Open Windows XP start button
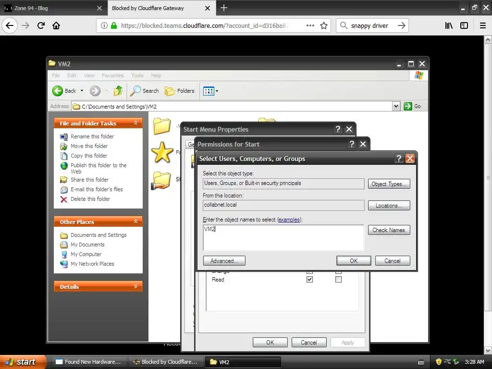Viewport: 492px width, 369px height. (22, 362)
